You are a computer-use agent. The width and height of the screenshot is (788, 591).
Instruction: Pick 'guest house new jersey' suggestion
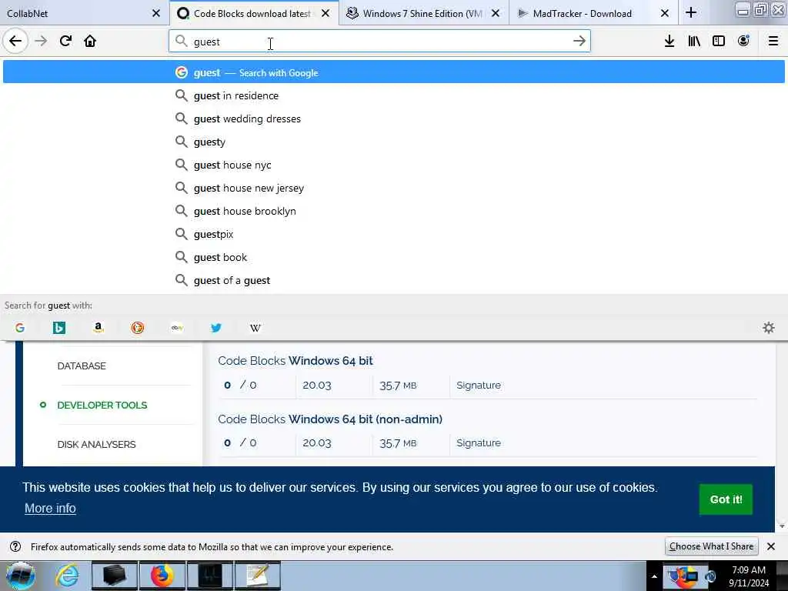[x=393, y=188]
